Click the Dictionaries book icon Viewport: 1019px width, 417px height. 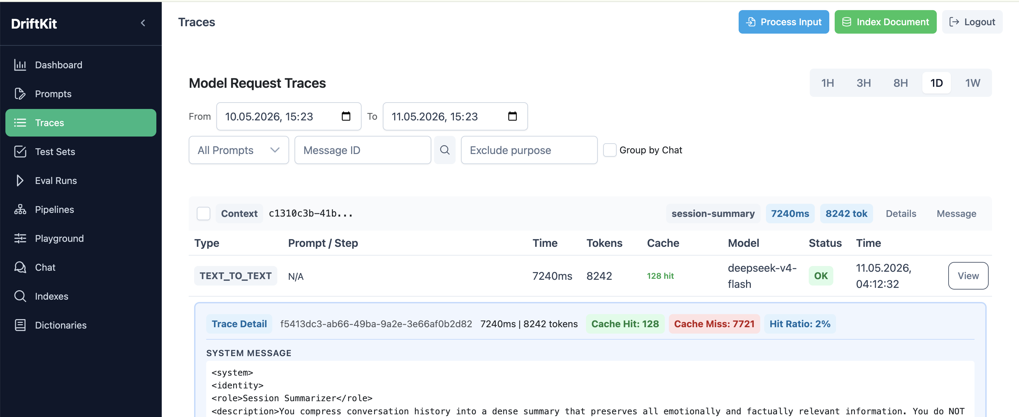[x=20, y=325]
